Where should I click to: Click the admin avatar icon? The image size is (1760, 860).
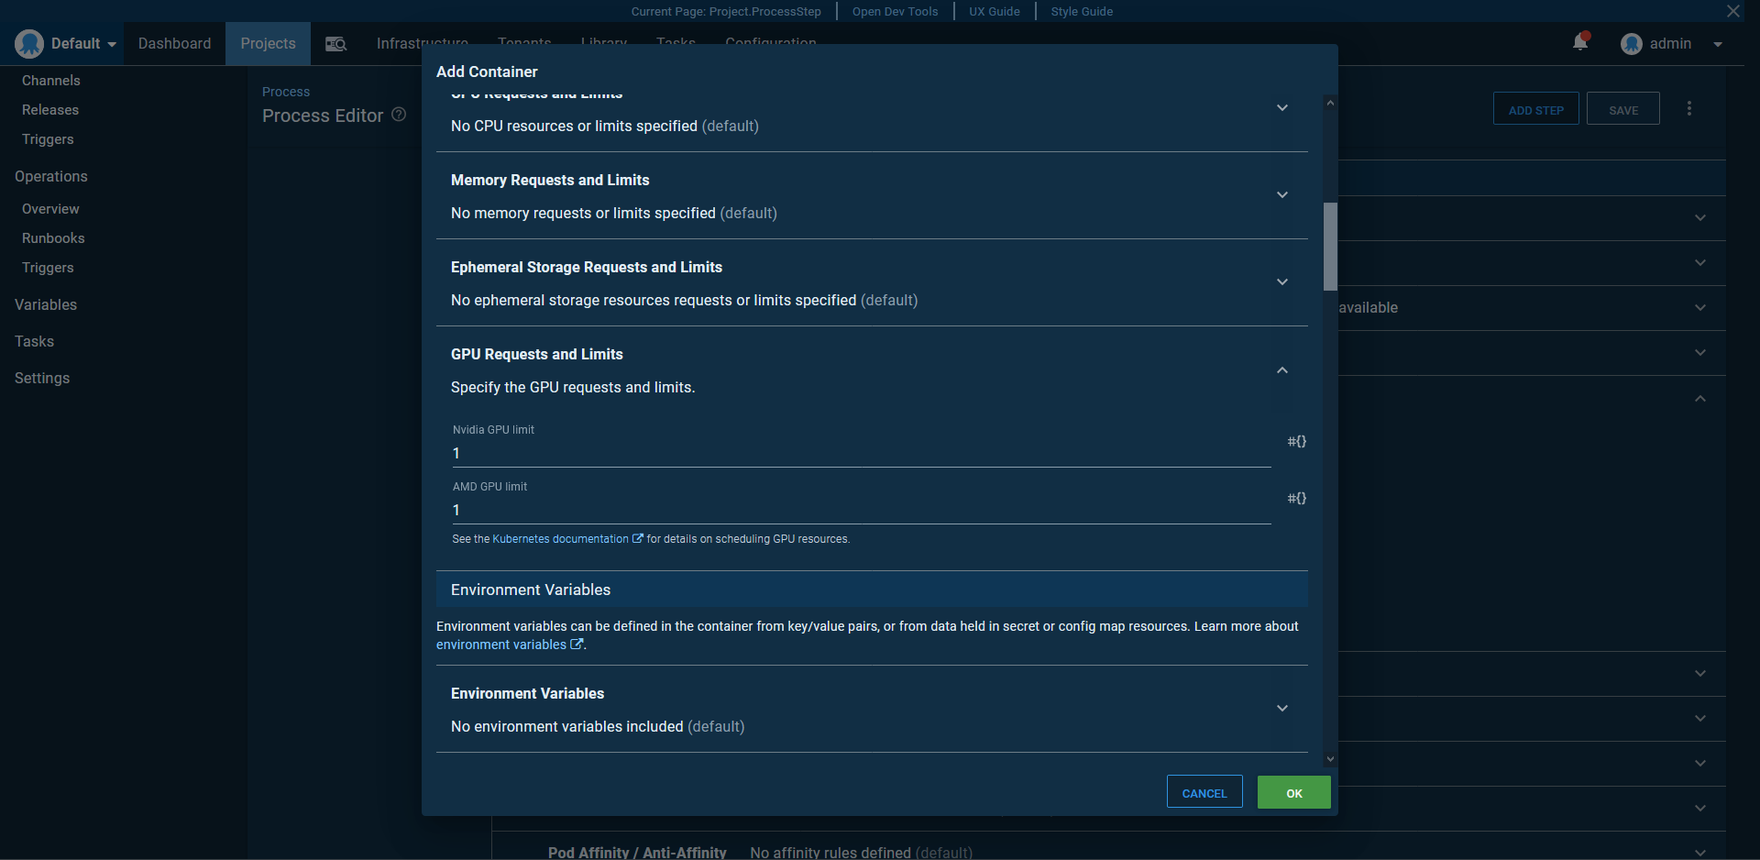[1632, 43]
